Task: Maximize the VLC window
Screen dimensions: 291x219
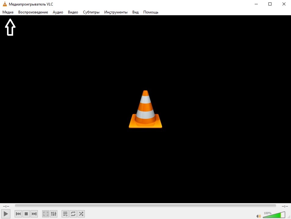Action: click(270, 4)
